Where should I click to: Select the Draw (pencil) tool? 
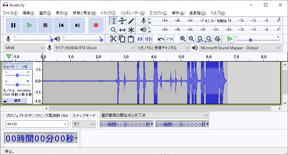click(x=131, y=21)
